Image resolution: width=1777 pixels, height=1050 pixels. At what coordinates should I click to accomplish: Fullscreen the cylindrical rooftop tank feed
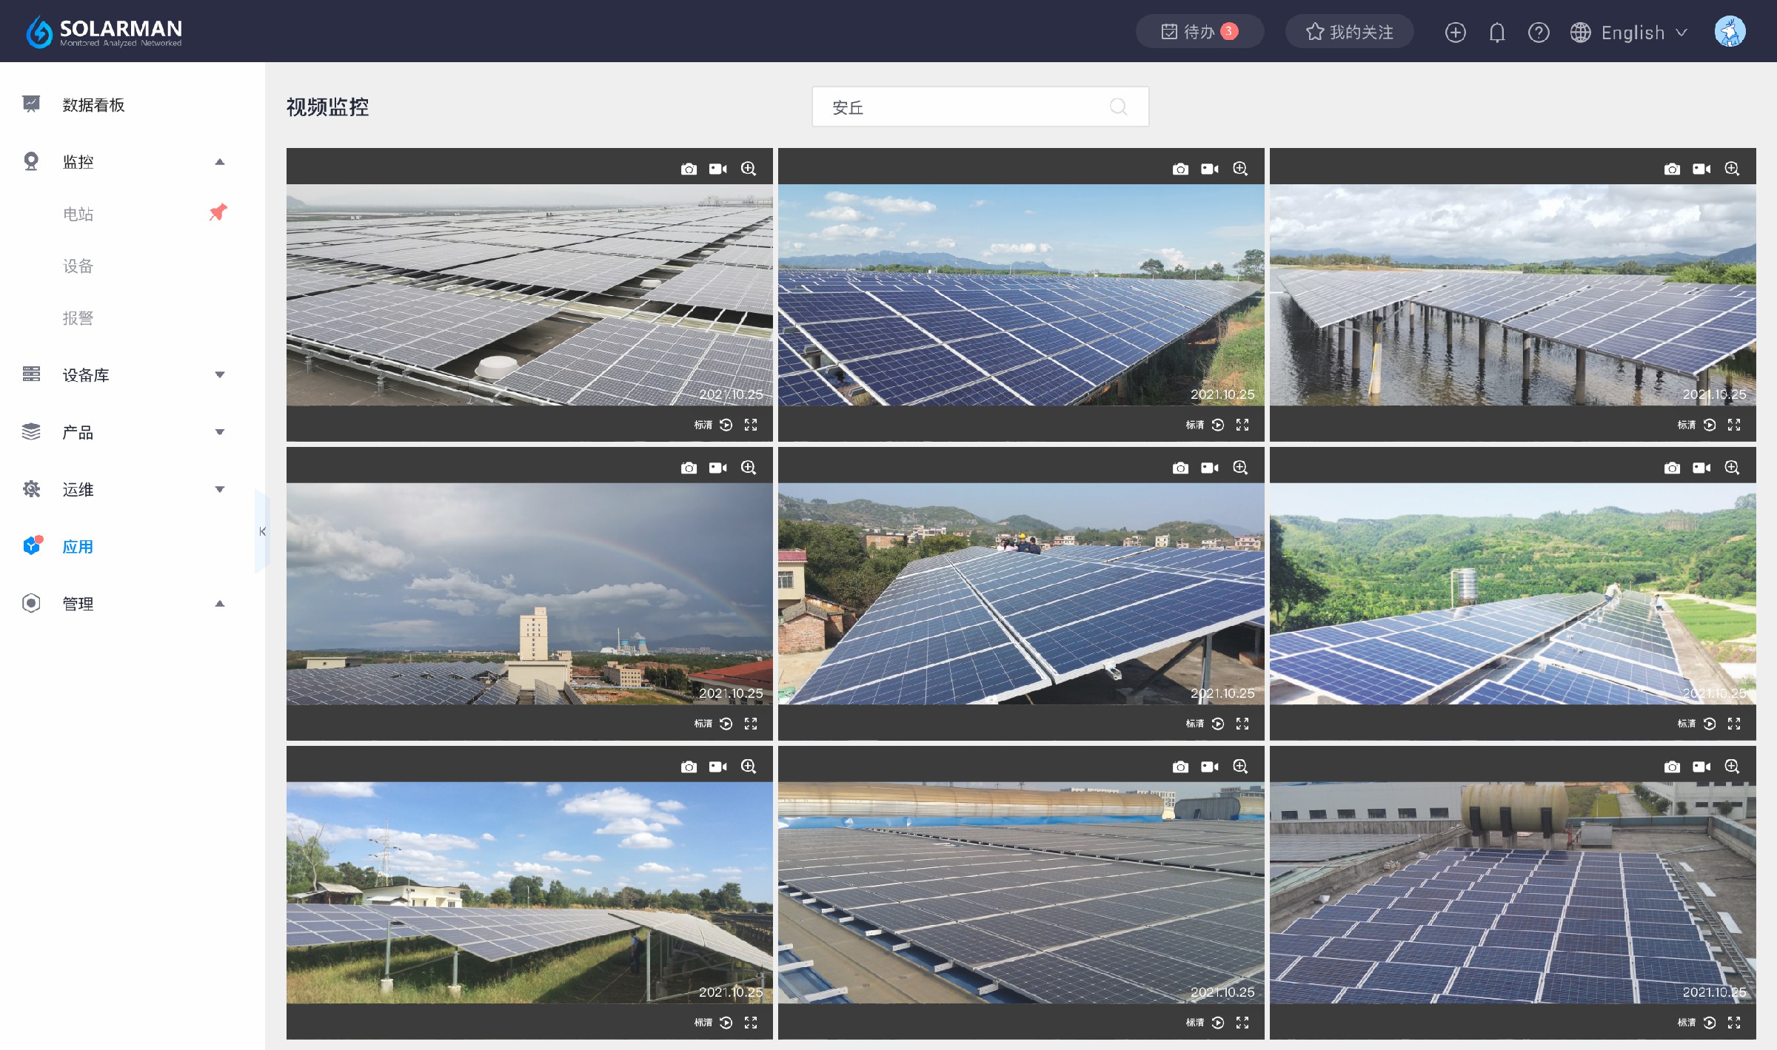1734,1023
